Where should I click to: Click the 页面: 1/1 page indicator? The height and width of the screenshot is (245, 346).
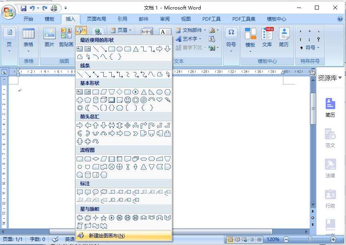click(x=13, y=239)
